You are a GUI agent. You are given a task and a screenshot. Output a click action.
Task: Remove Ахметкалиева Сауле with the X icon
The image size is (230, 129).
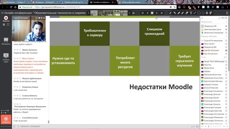pyautogui.click(x=226, y=29)
